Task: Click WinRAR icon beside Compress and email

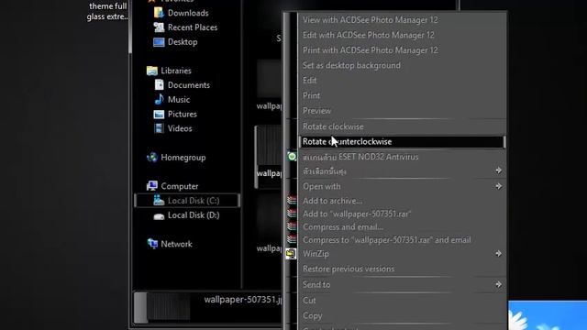Action: [292, 226]
